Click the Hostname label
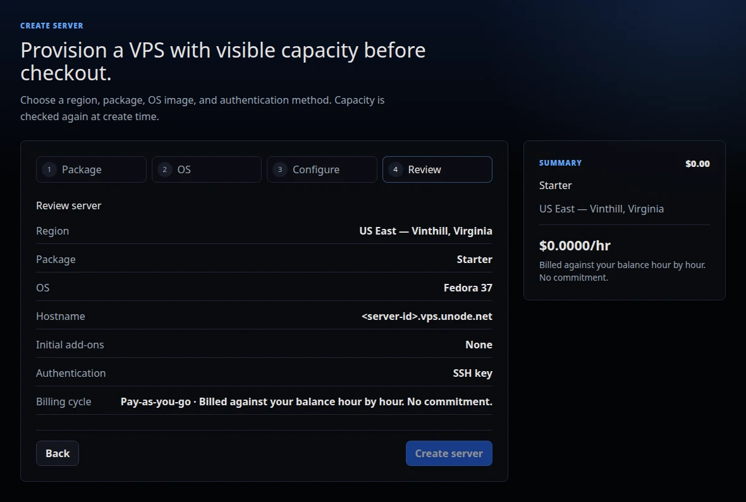 [x=61, y=316]
